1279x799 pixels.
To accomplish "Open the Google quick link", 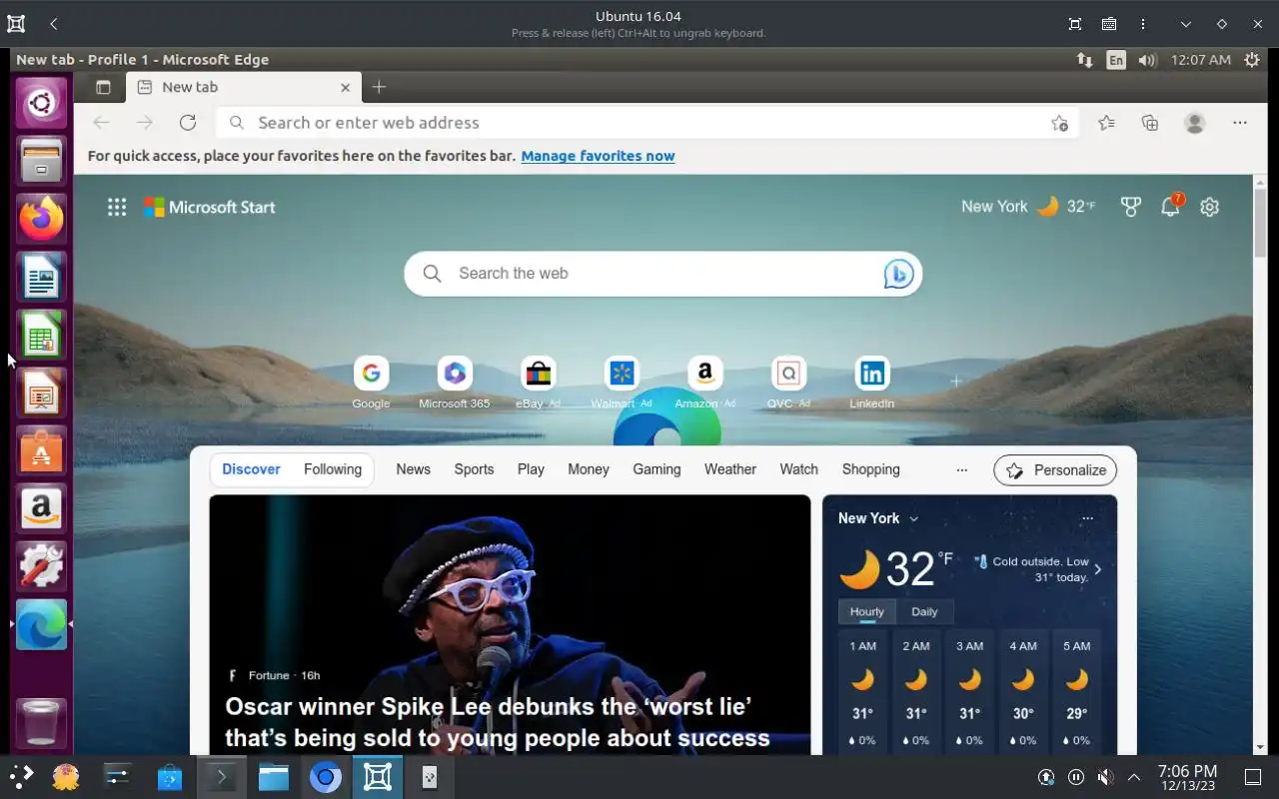I will pos(371,383).
